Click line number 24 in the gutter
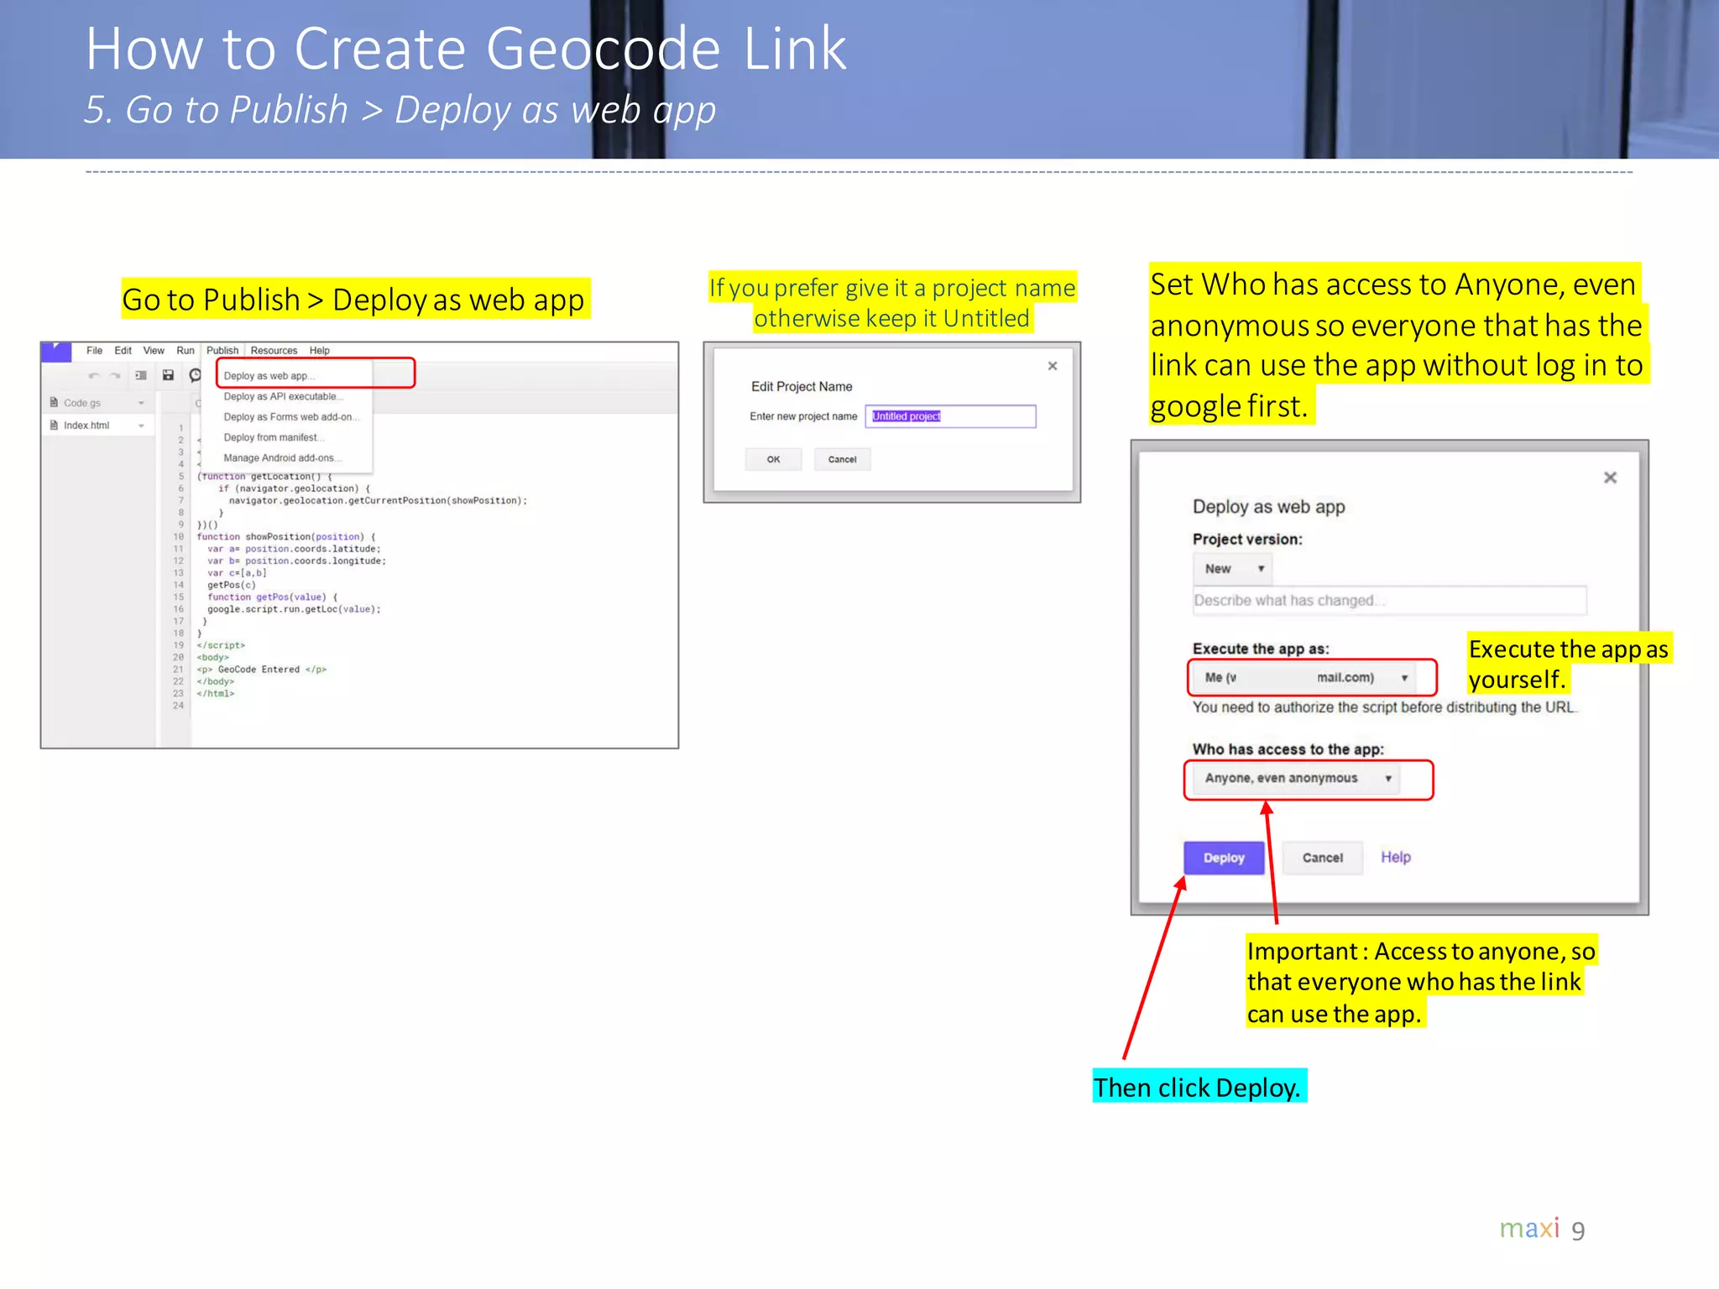The image size is (1719, 1289). pyautogui.click(x=178, y=706)
